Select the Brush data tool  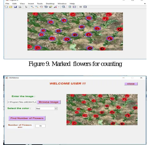pyautogui.click(x=55, y=7)
